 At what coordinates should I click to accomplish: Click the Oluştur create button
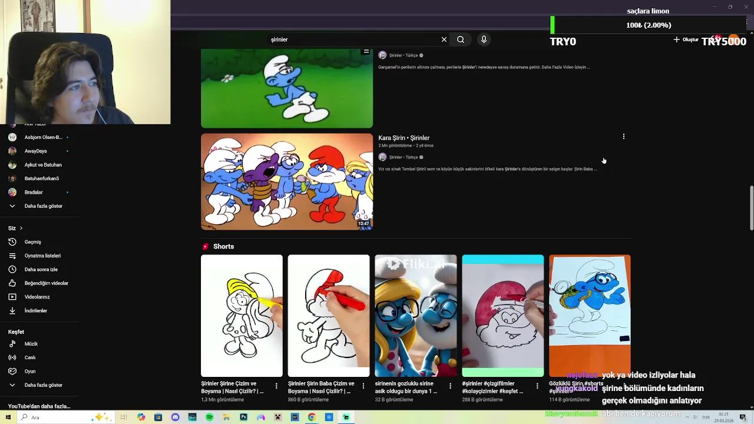pos(686,39)
